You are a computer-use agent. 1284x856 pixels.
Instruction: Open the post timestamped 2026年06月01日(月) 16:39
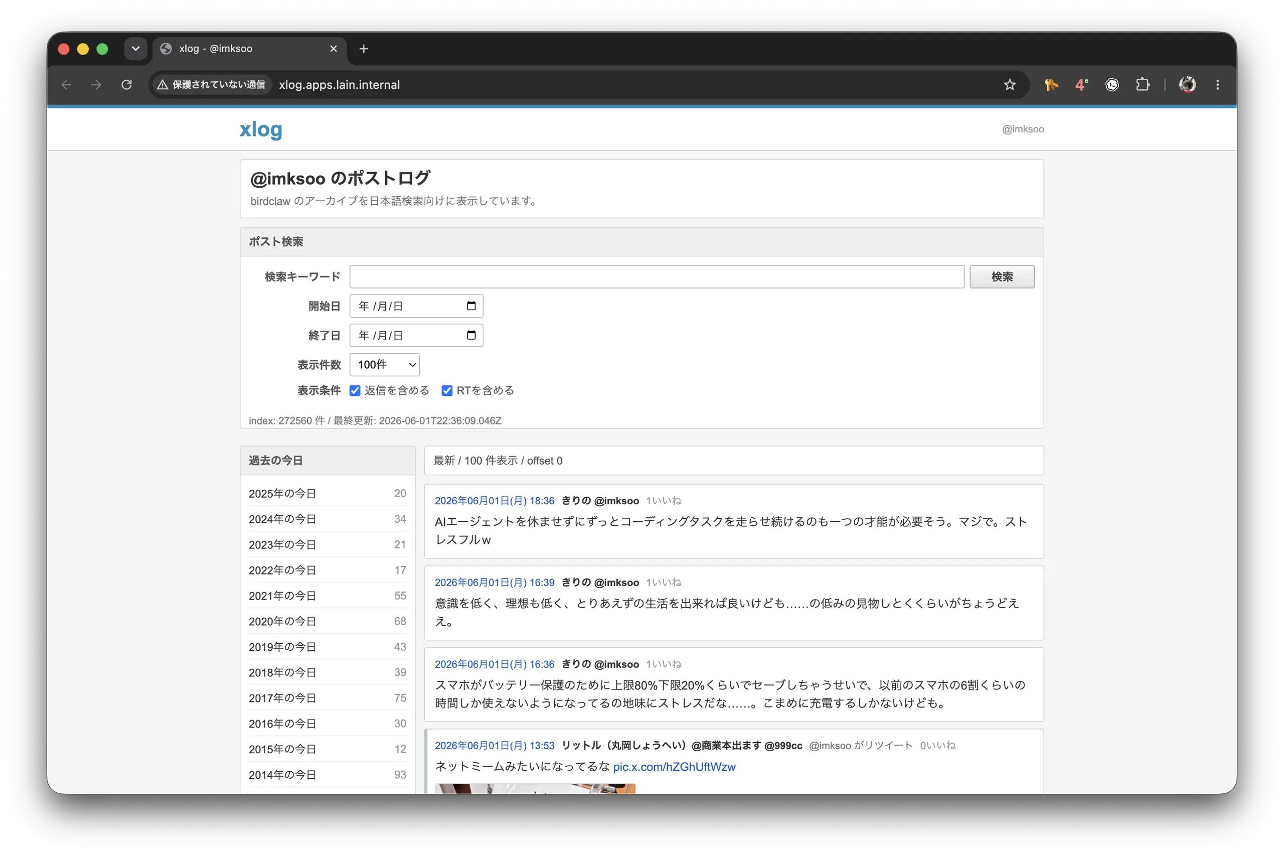coord(495,583)
